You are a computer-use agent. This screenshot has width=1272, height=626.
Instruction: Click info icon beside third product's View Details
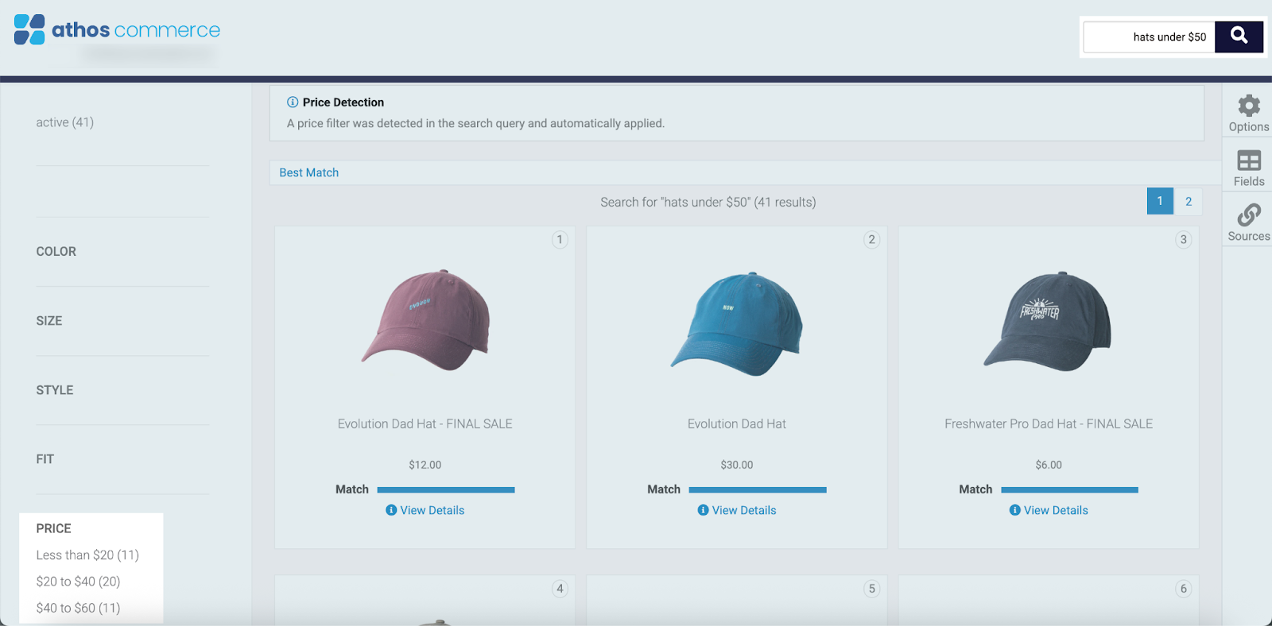point(1014,510)
